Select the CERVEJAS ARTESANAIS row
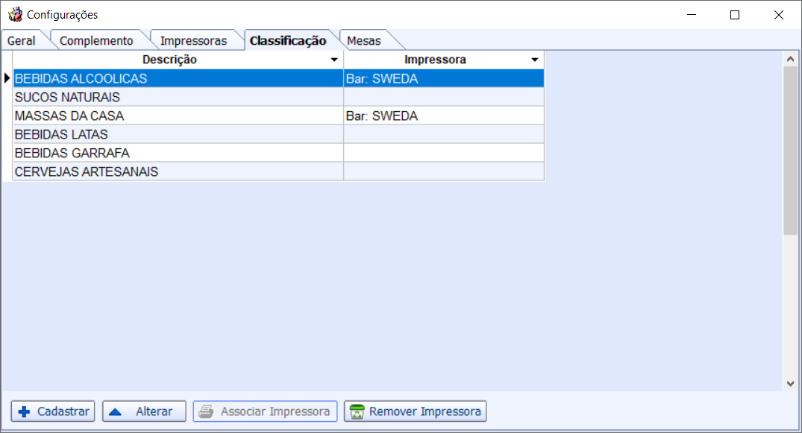 [x=87, y=172]
